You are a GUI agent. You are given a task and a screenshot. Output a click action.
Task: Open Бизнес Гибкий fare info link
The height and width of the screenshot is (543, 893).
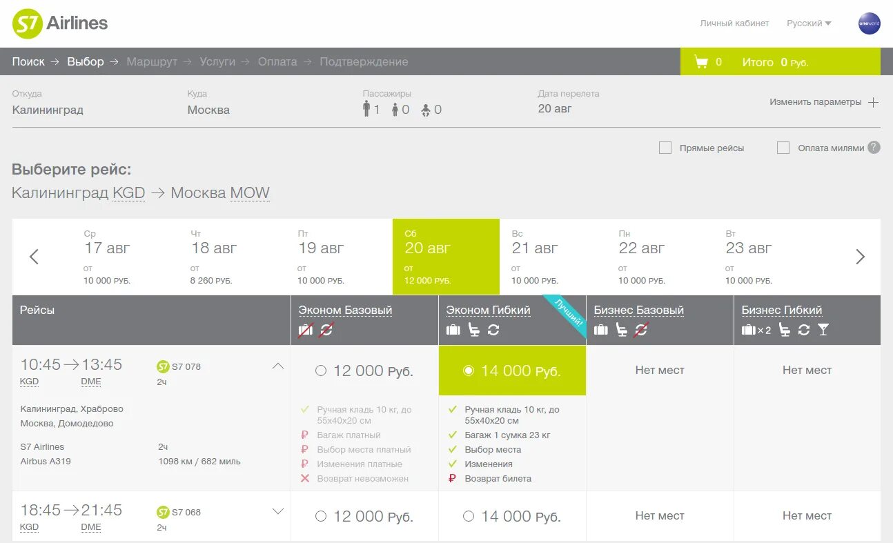click(782, 310)
